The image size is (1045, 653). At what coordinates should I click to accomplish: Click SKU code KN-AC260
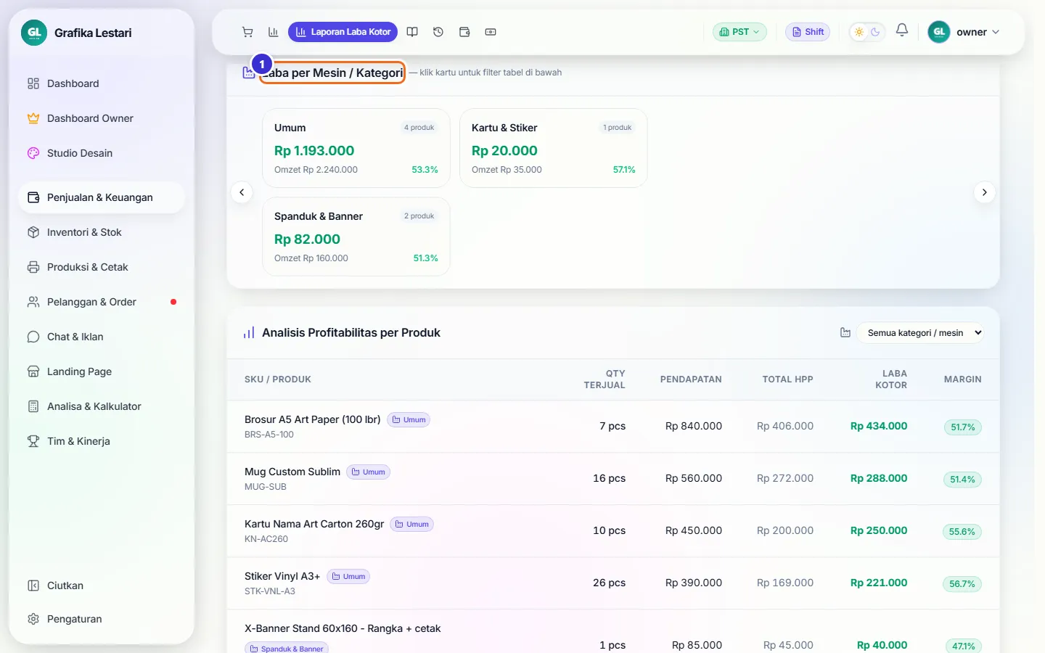[266, 539]
